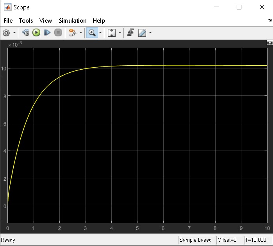Click the Step Forward icon

pos(47,33)
